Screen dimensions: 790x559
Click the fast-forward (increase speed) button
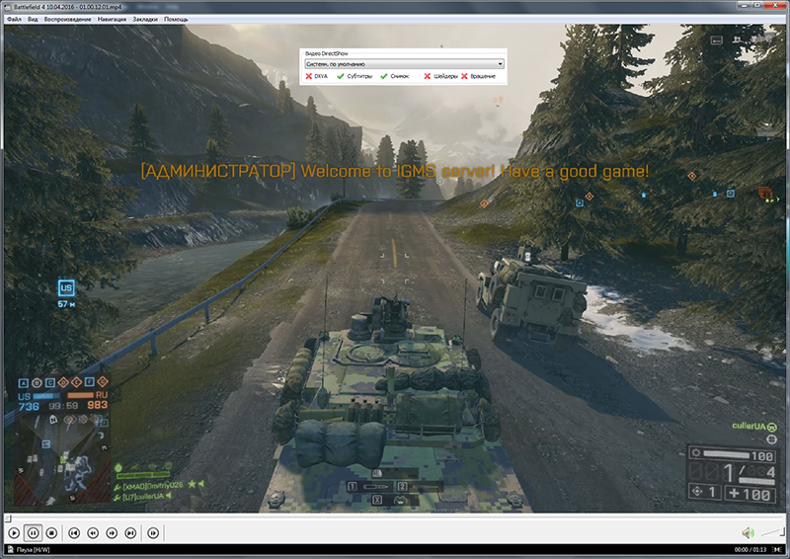pyautogui.click(x=112, y=532)
